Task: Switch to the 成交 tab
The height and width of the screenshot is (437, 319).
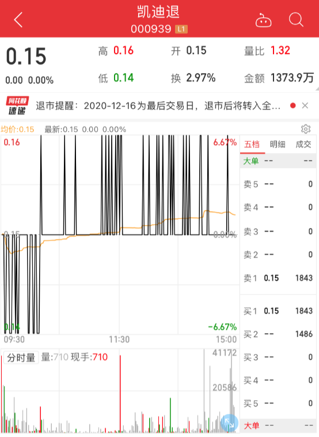Action: [x=303, y=145]
